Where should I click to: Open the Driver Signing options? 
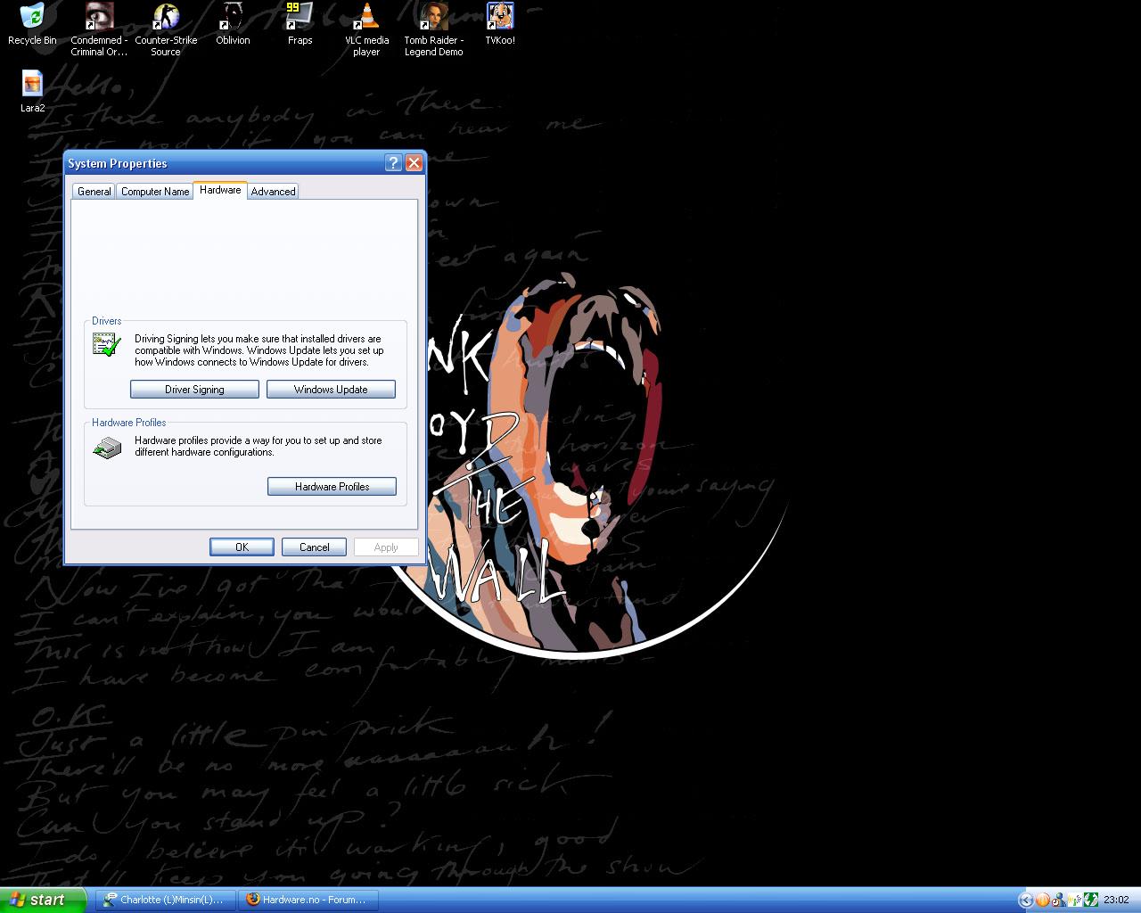click(194, 390)
